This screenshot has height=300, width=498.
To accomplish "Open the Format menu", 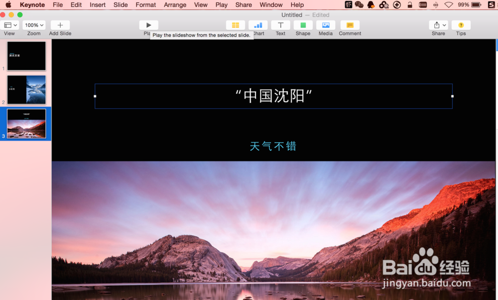I will click(x=145, y=5).
